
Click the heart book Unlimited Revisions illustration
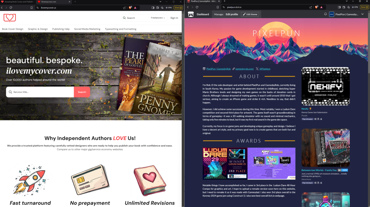click(x=150, y=181)
